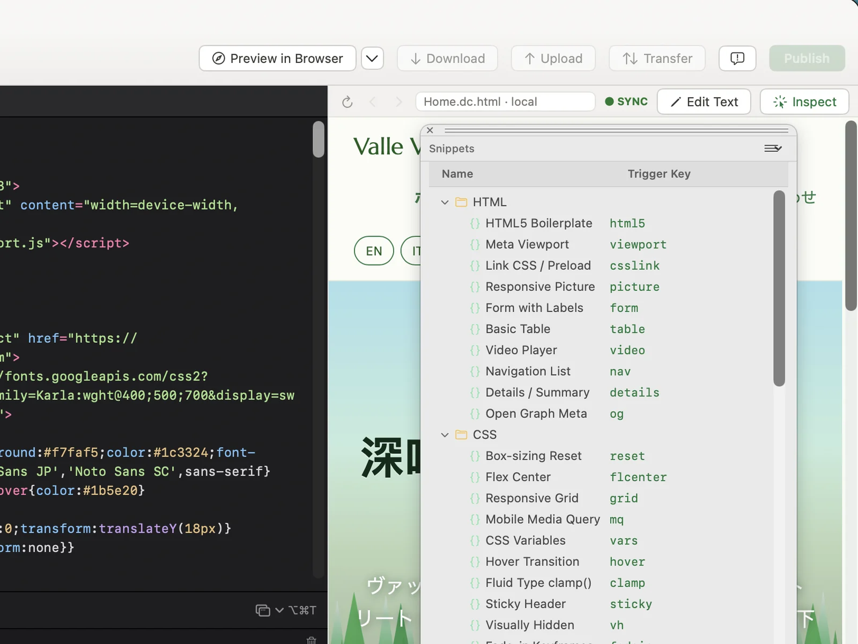Open the Snippets panel options menu icon
The image size is (858, 644).
tap(773, 149)
